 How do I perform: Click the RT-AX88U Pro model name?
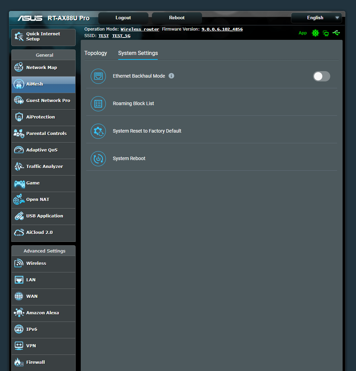click(68, 18)
